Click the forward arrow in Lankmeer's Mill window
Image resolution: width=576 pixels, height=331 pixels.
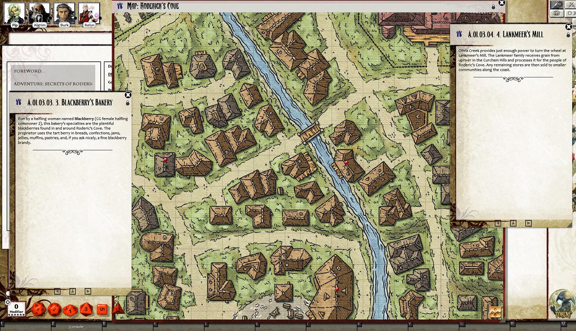click(x=528, y=223)
